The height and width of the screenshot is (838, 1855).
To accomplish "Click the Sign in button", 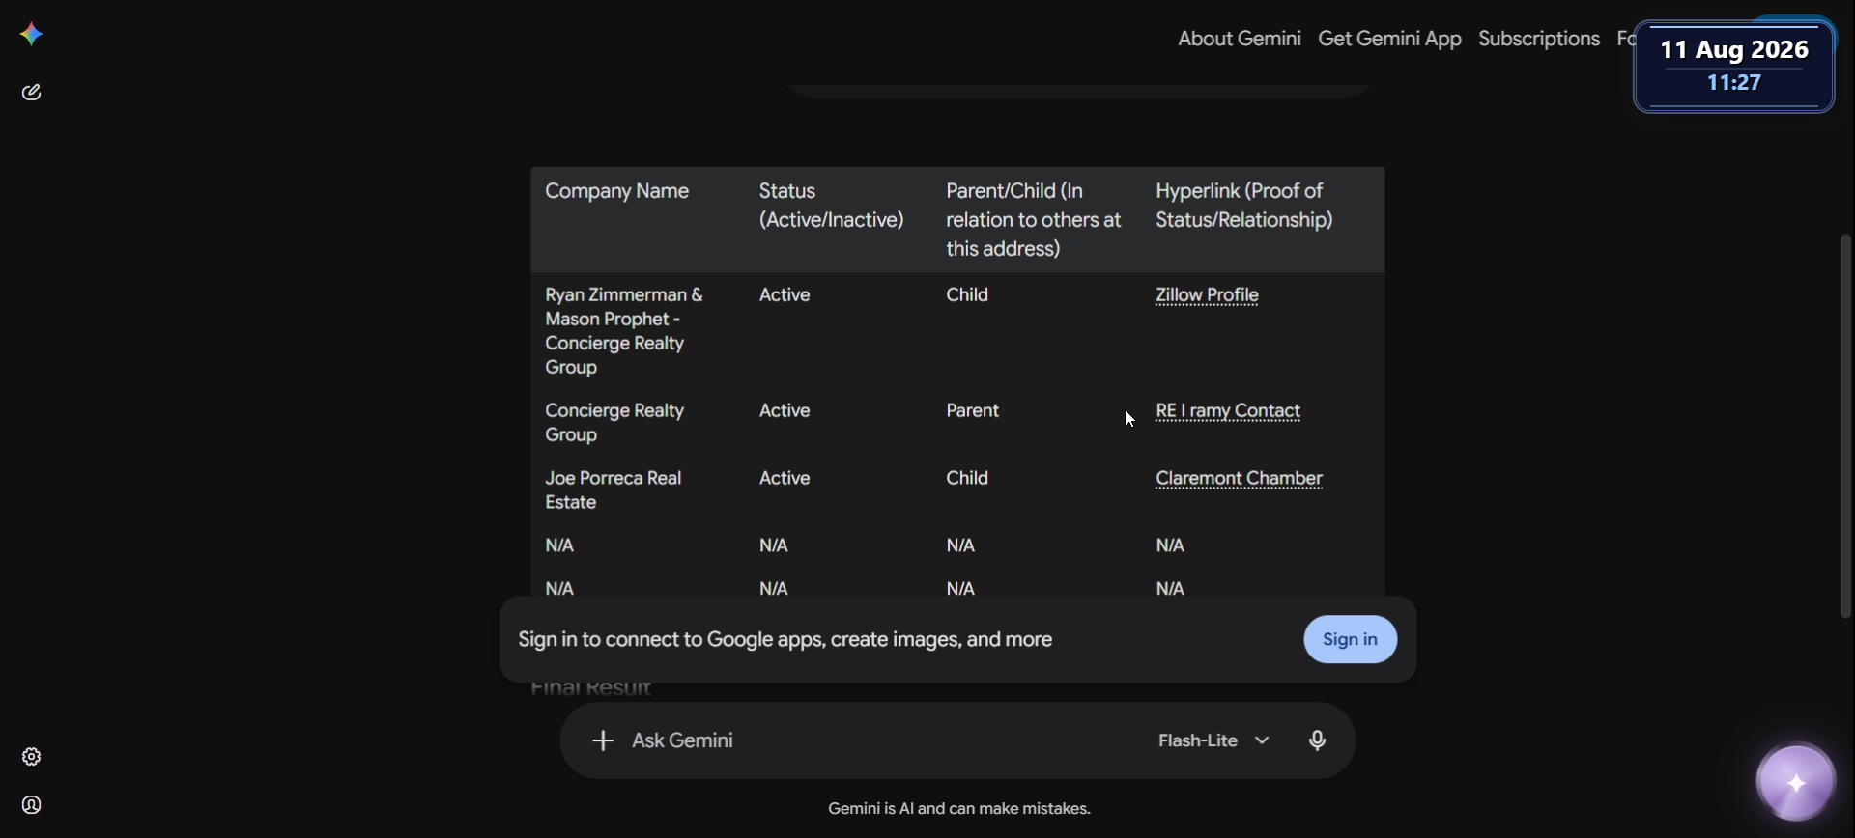I will coord(1350,639).
